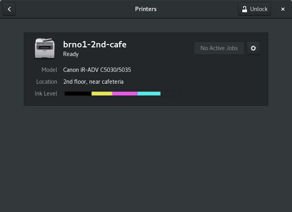
Task: Open printer settings gear menu
Action: pyautogui.click(x=253, y=48)
